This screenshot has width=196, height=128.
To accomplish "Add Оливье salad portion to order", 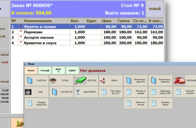I will (x=37, y=104).
